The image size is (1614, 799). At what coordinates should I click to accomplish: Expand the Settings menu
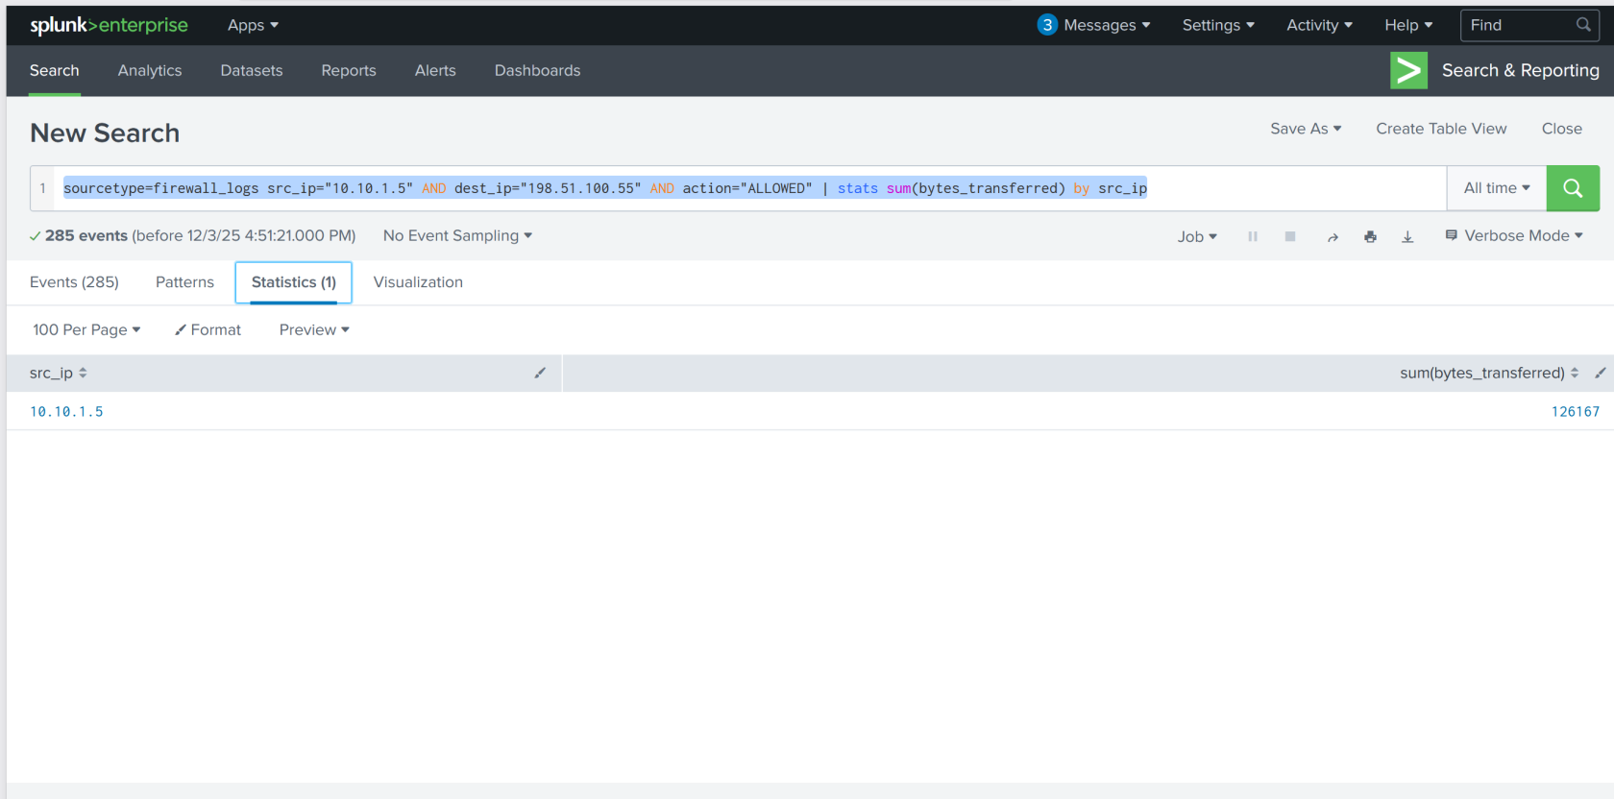pos(1218,25)
